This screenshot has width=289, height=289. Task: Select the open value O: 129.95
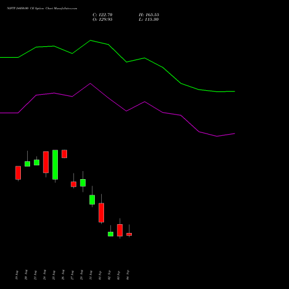click(102, 19)
